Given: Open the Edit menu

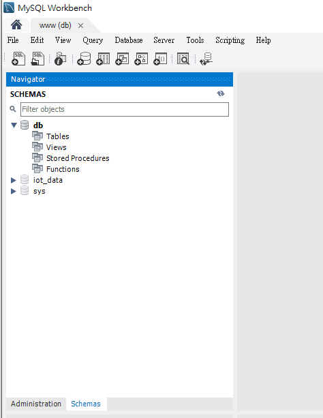Looking at the screenshot, I should coord(37,40).
